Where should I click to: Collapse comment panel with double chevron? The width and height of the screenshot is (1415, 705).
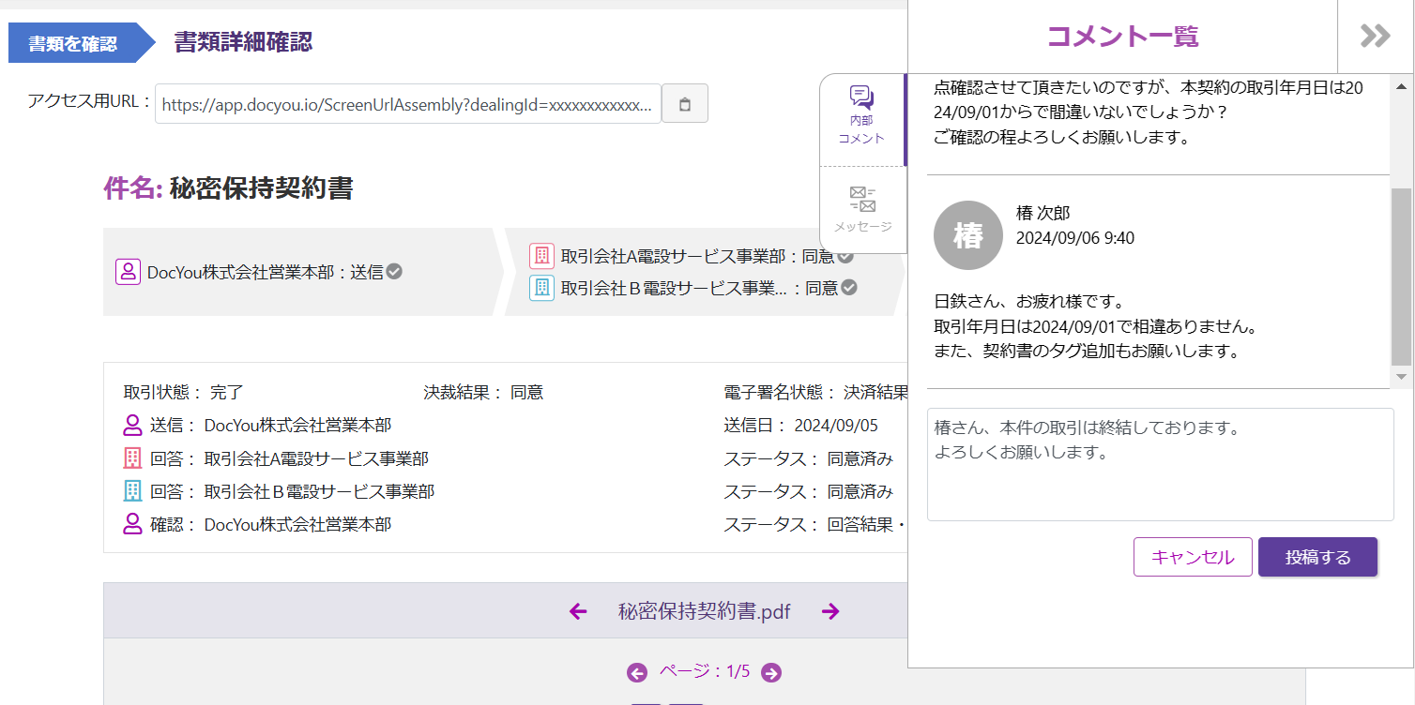(x=1375, y=37)
